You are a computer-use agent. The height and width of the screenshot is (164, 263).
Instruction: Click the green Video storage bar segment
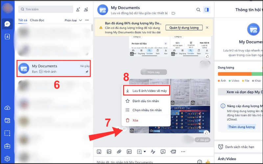257,74
